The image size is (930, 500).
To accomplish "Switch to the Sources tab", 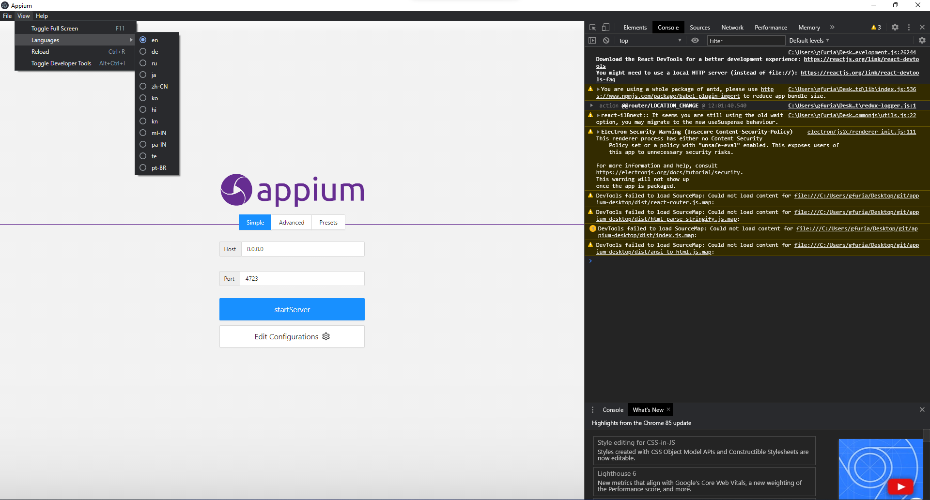I will [x=699, y=28].
